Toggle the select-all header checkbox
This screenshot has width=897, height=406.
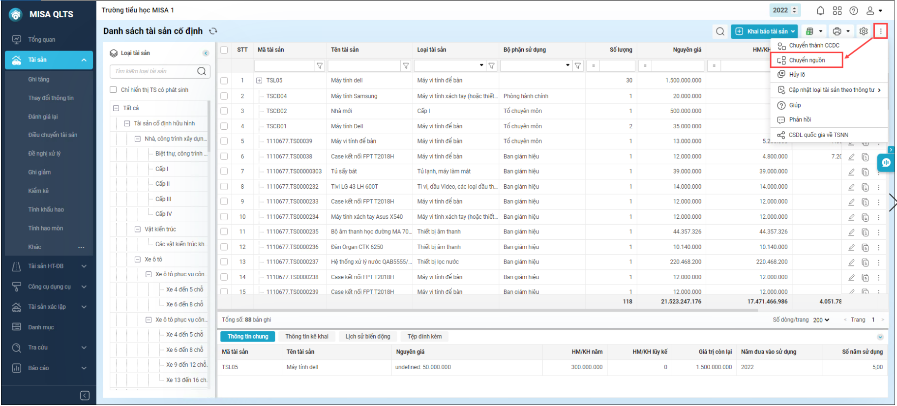[x=224, y=50]
